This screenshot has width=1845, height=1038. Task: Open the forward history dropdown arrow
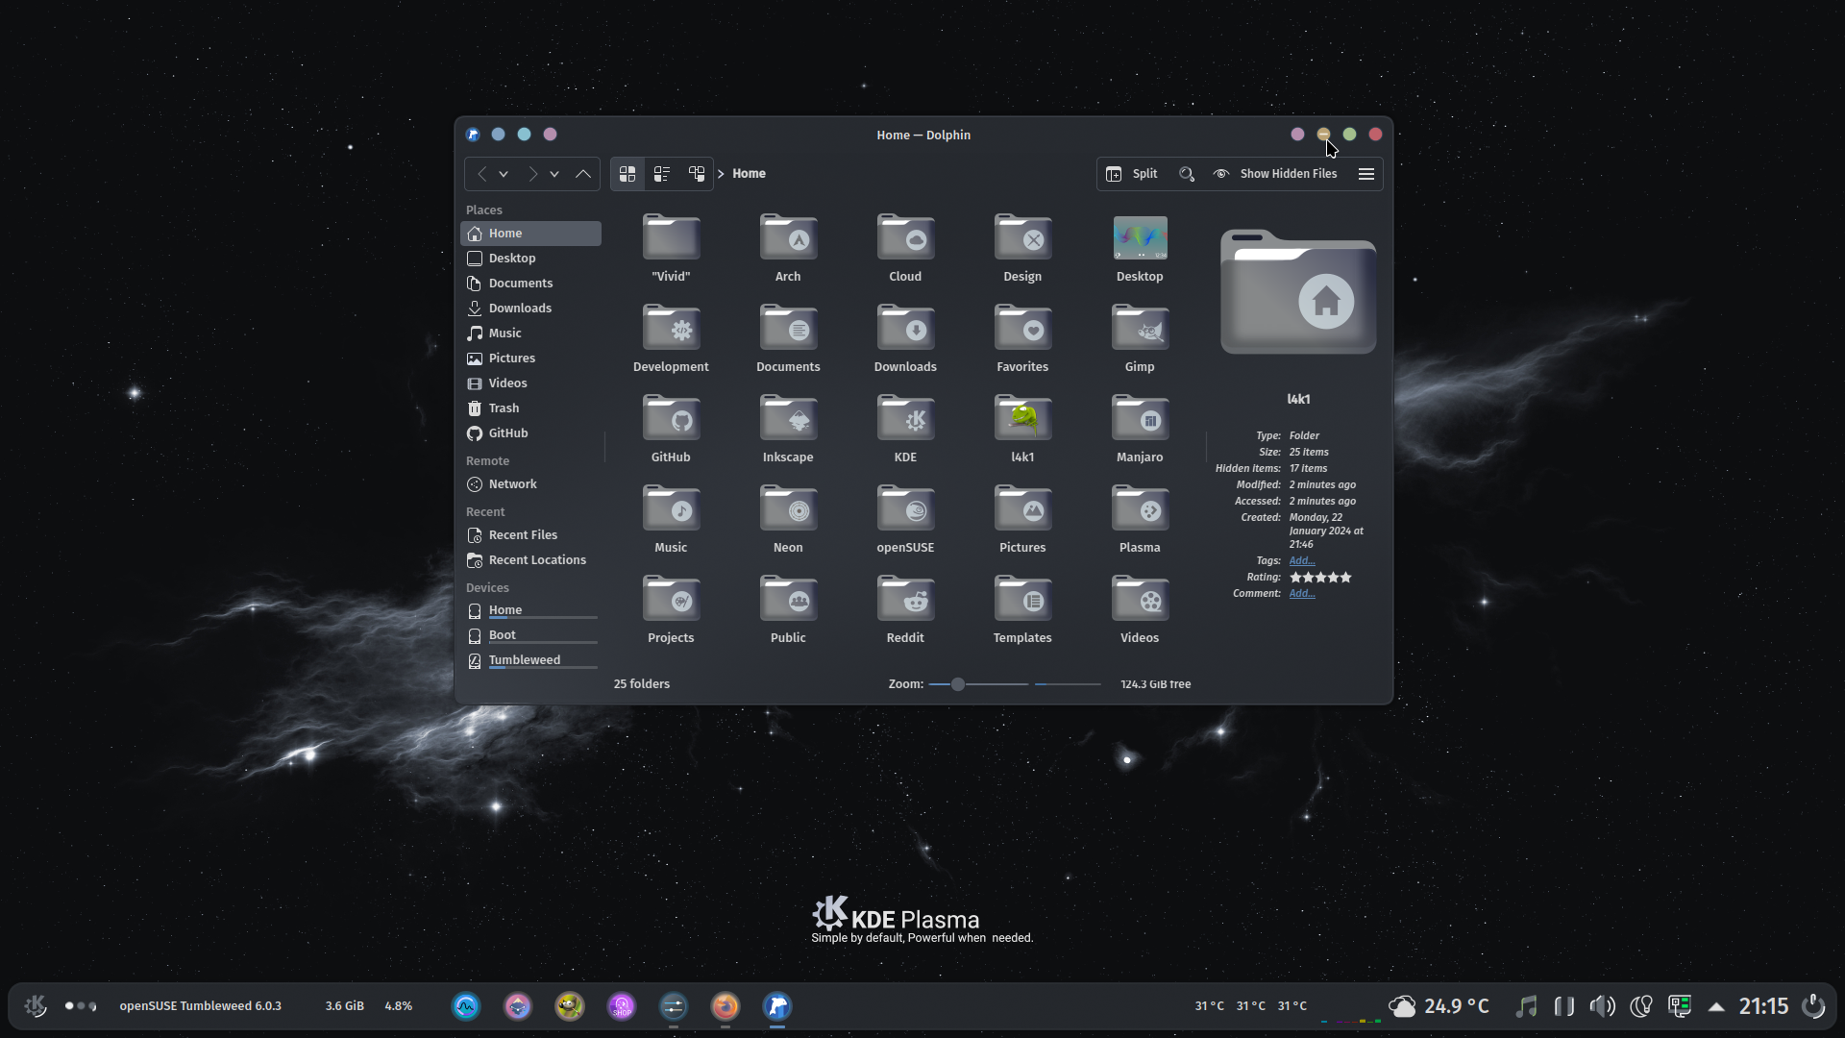pos(554,174)
